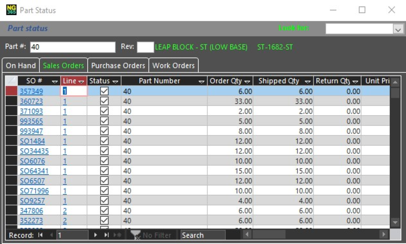Viewport: 406px width, 244px height.
Task: Toggle Status checkbox for SO 360723
Action: 104,101
